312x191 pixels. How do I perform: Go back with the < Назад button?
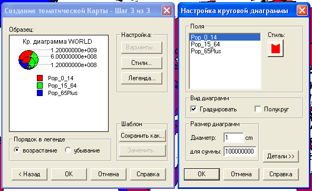coord(30,174)
